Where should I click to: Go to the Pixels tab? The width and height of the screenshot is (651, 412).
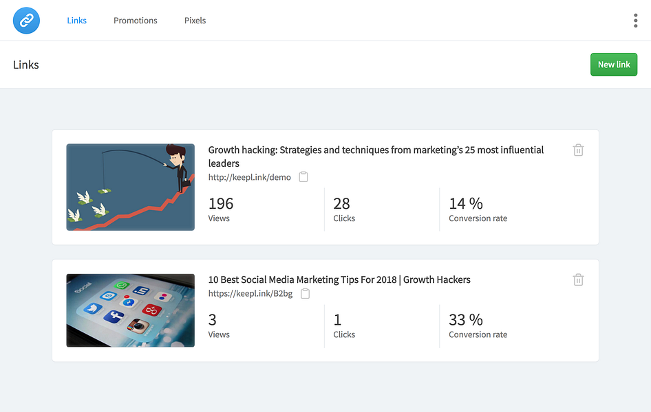[195, 21]
